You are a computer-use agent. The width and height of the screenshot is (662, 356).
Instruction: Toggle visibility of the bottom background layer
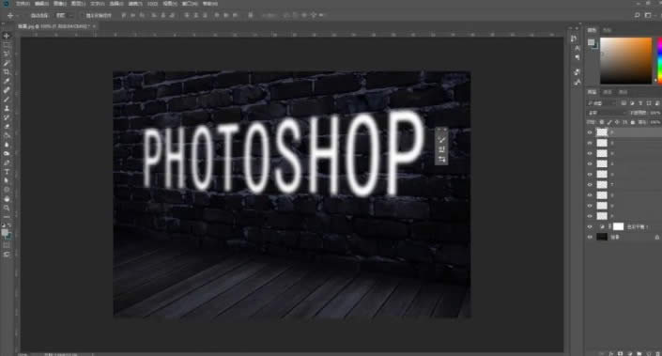[590, 238]
